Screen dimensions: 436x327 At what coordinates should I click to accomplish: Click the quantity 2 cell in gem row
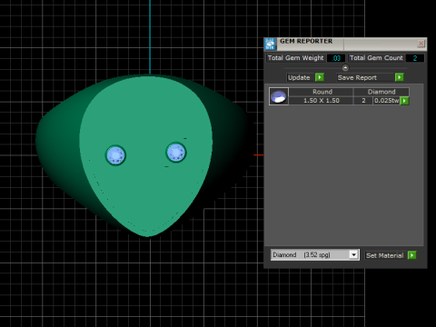(363, 101)
